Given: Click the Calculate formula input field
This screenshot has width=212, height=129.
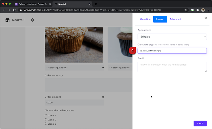Looking at the screenshot, I should 172,51.
